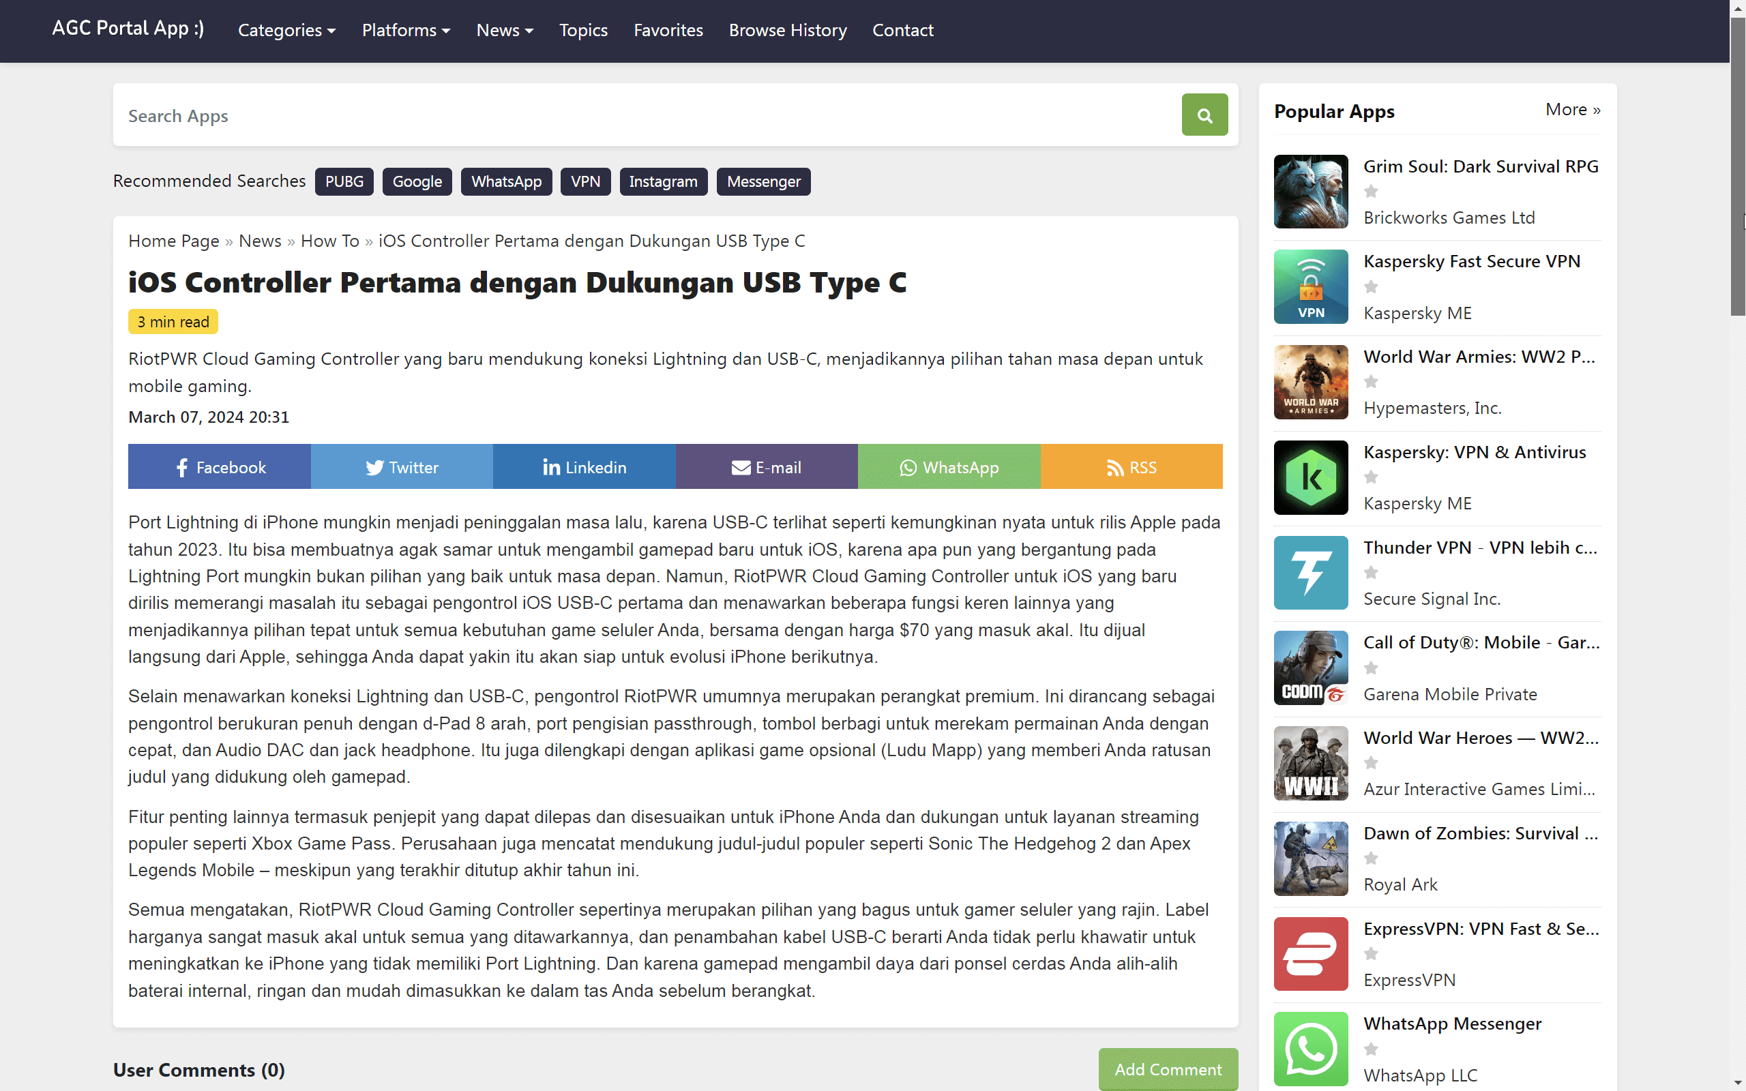Open ExpressVPN: VPN Fast title link
The image size is (1746, 1091).
coord(1481,929)
